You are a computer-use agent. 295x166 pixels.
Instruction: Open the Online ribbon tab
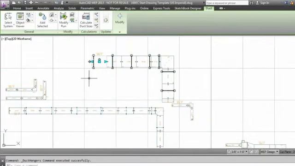[x=144, y=8]
